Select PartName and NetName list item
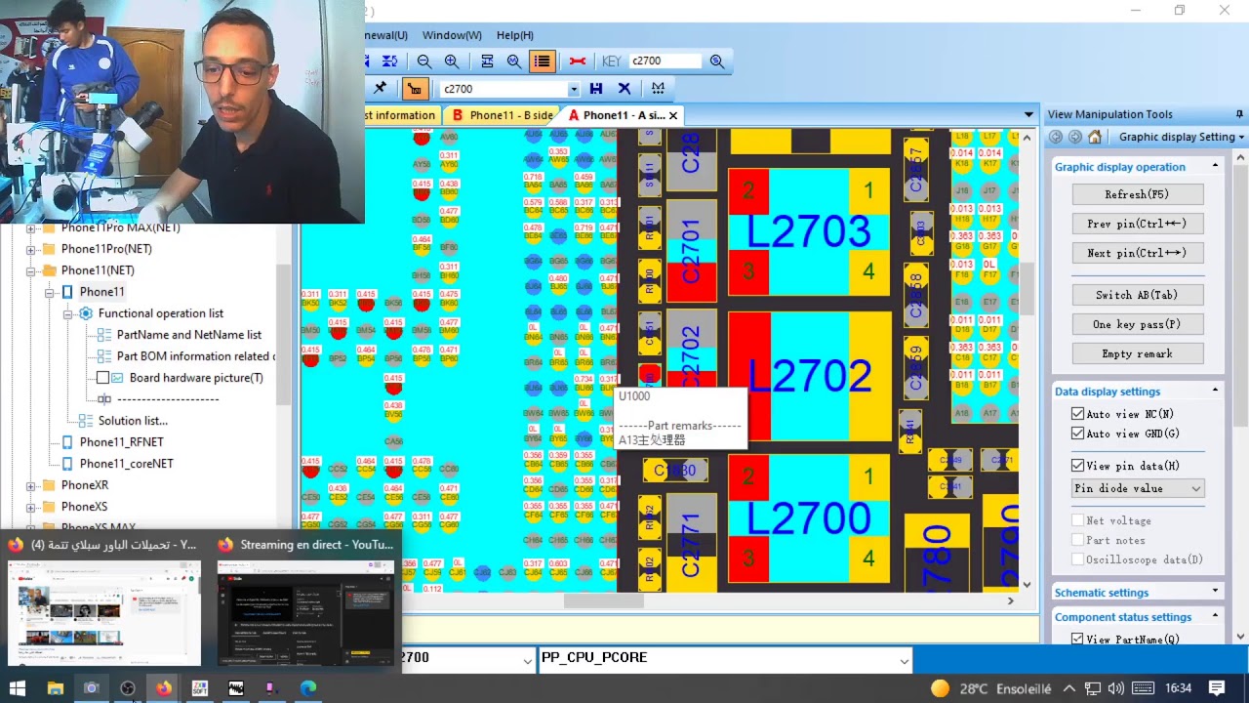 coord(189,335)
